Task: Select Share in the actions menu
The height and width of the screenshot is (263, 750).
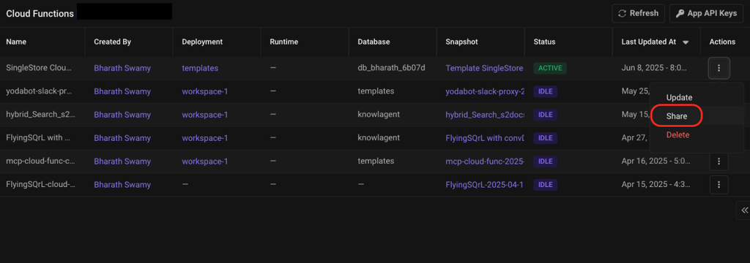Action: (676, 116)
